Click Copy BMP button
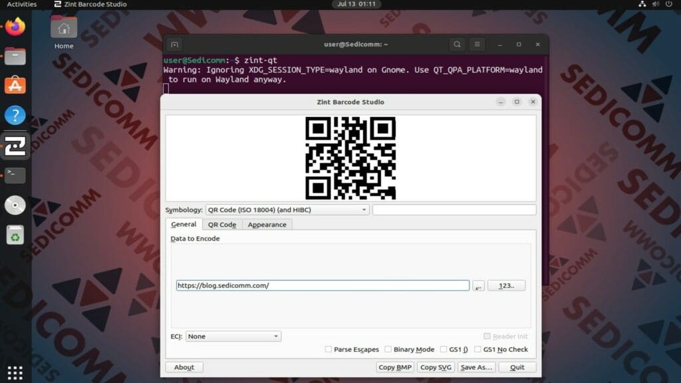 point(395,367)
